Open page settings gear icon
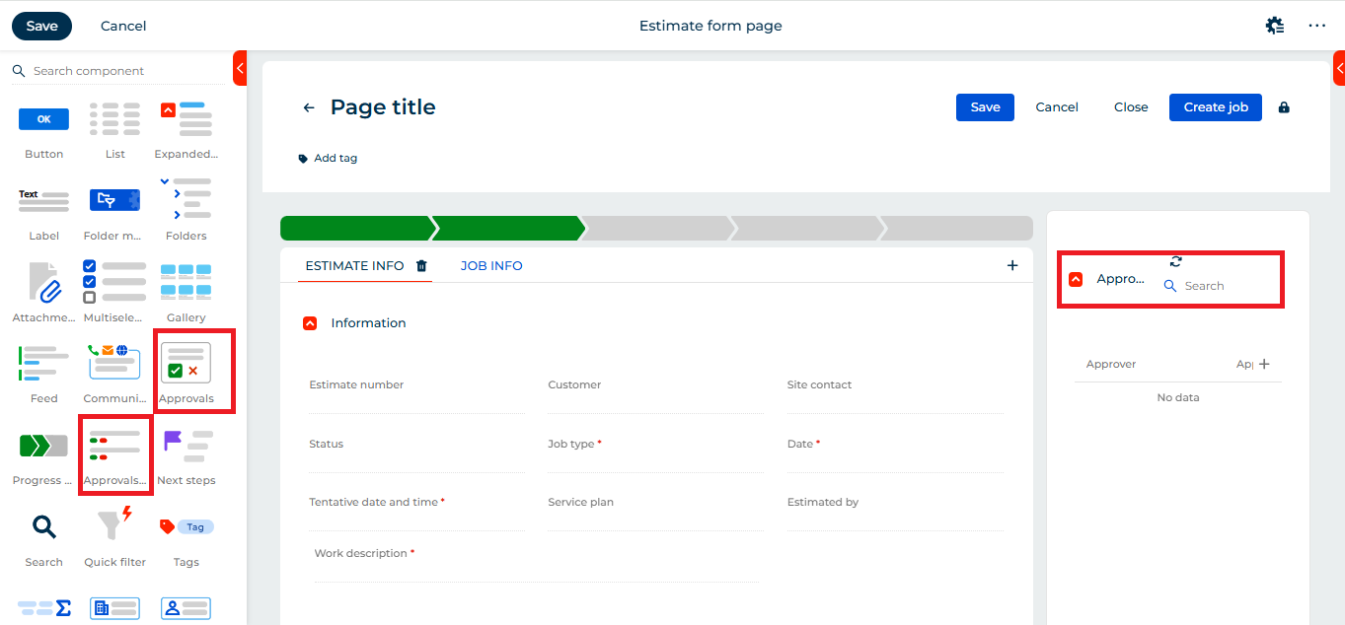The image size is (1345, 625). [x=1275, y=26]
